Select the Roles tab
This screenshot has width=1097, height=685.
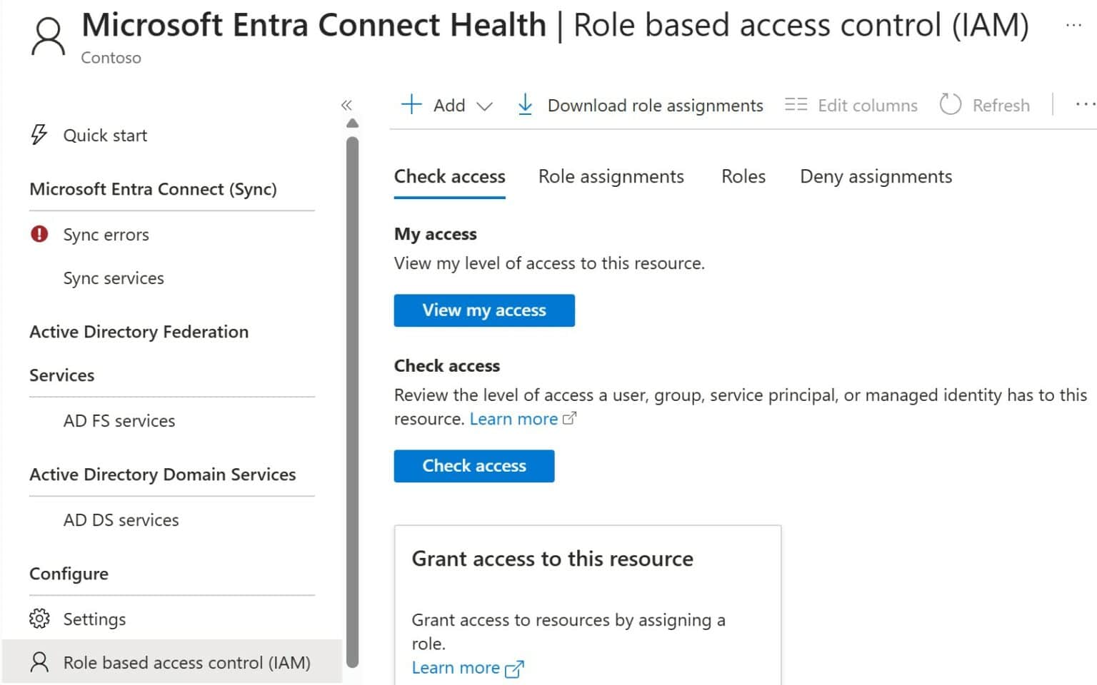tap(743, 176)
